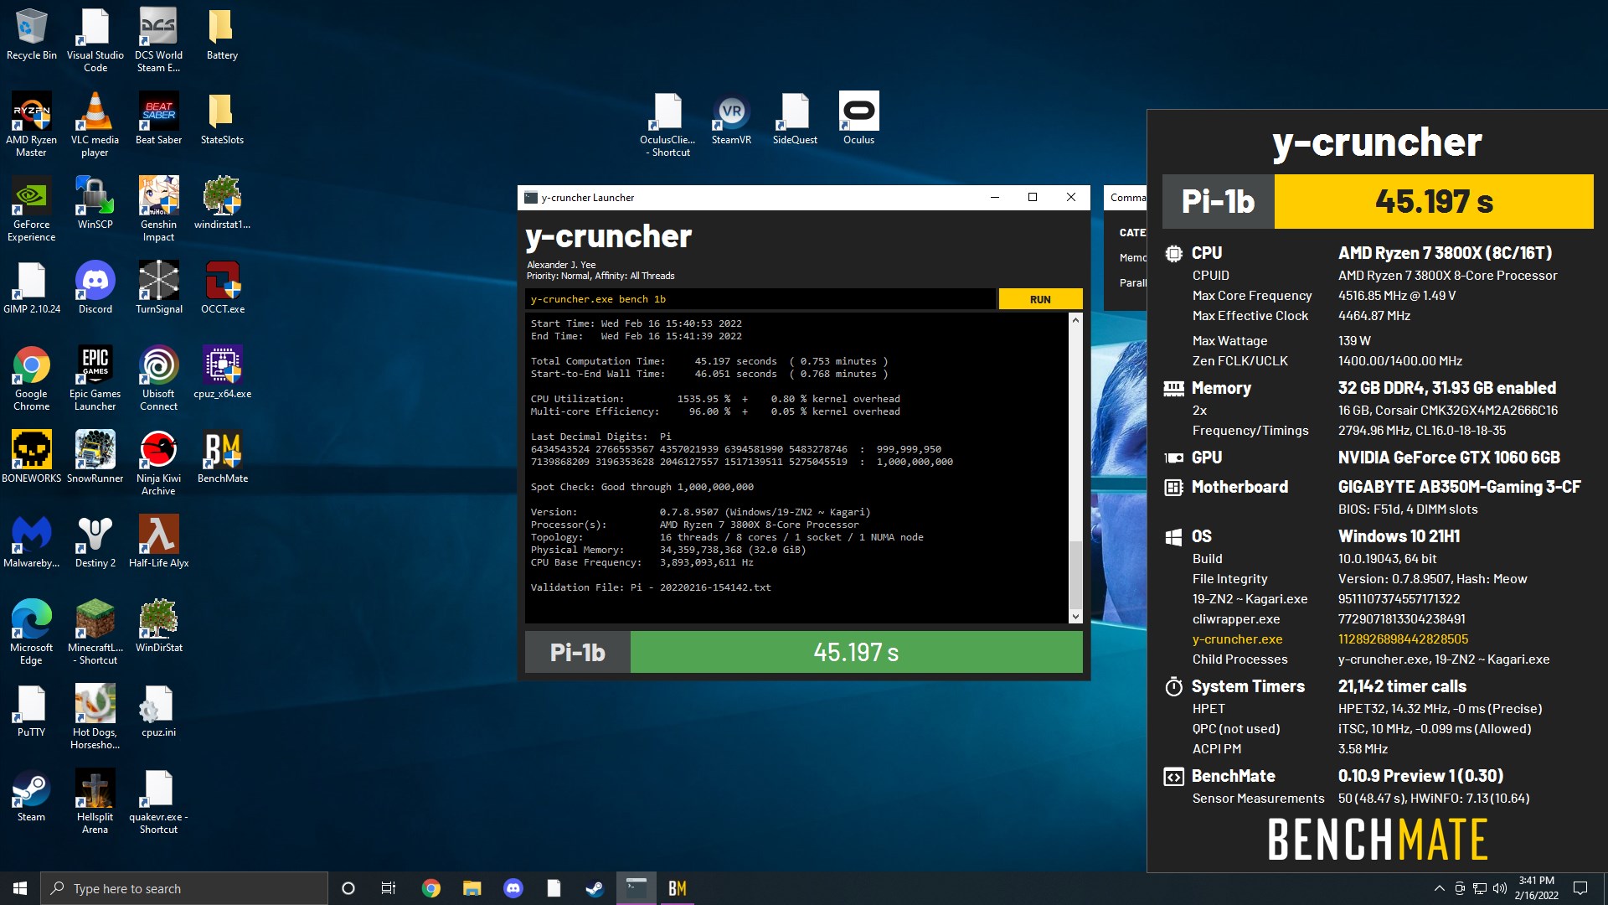Viewport: 1608px width, 905px height.
Task: Launch Malwarebytes desktop icon
Action: (x=32, y=542)
